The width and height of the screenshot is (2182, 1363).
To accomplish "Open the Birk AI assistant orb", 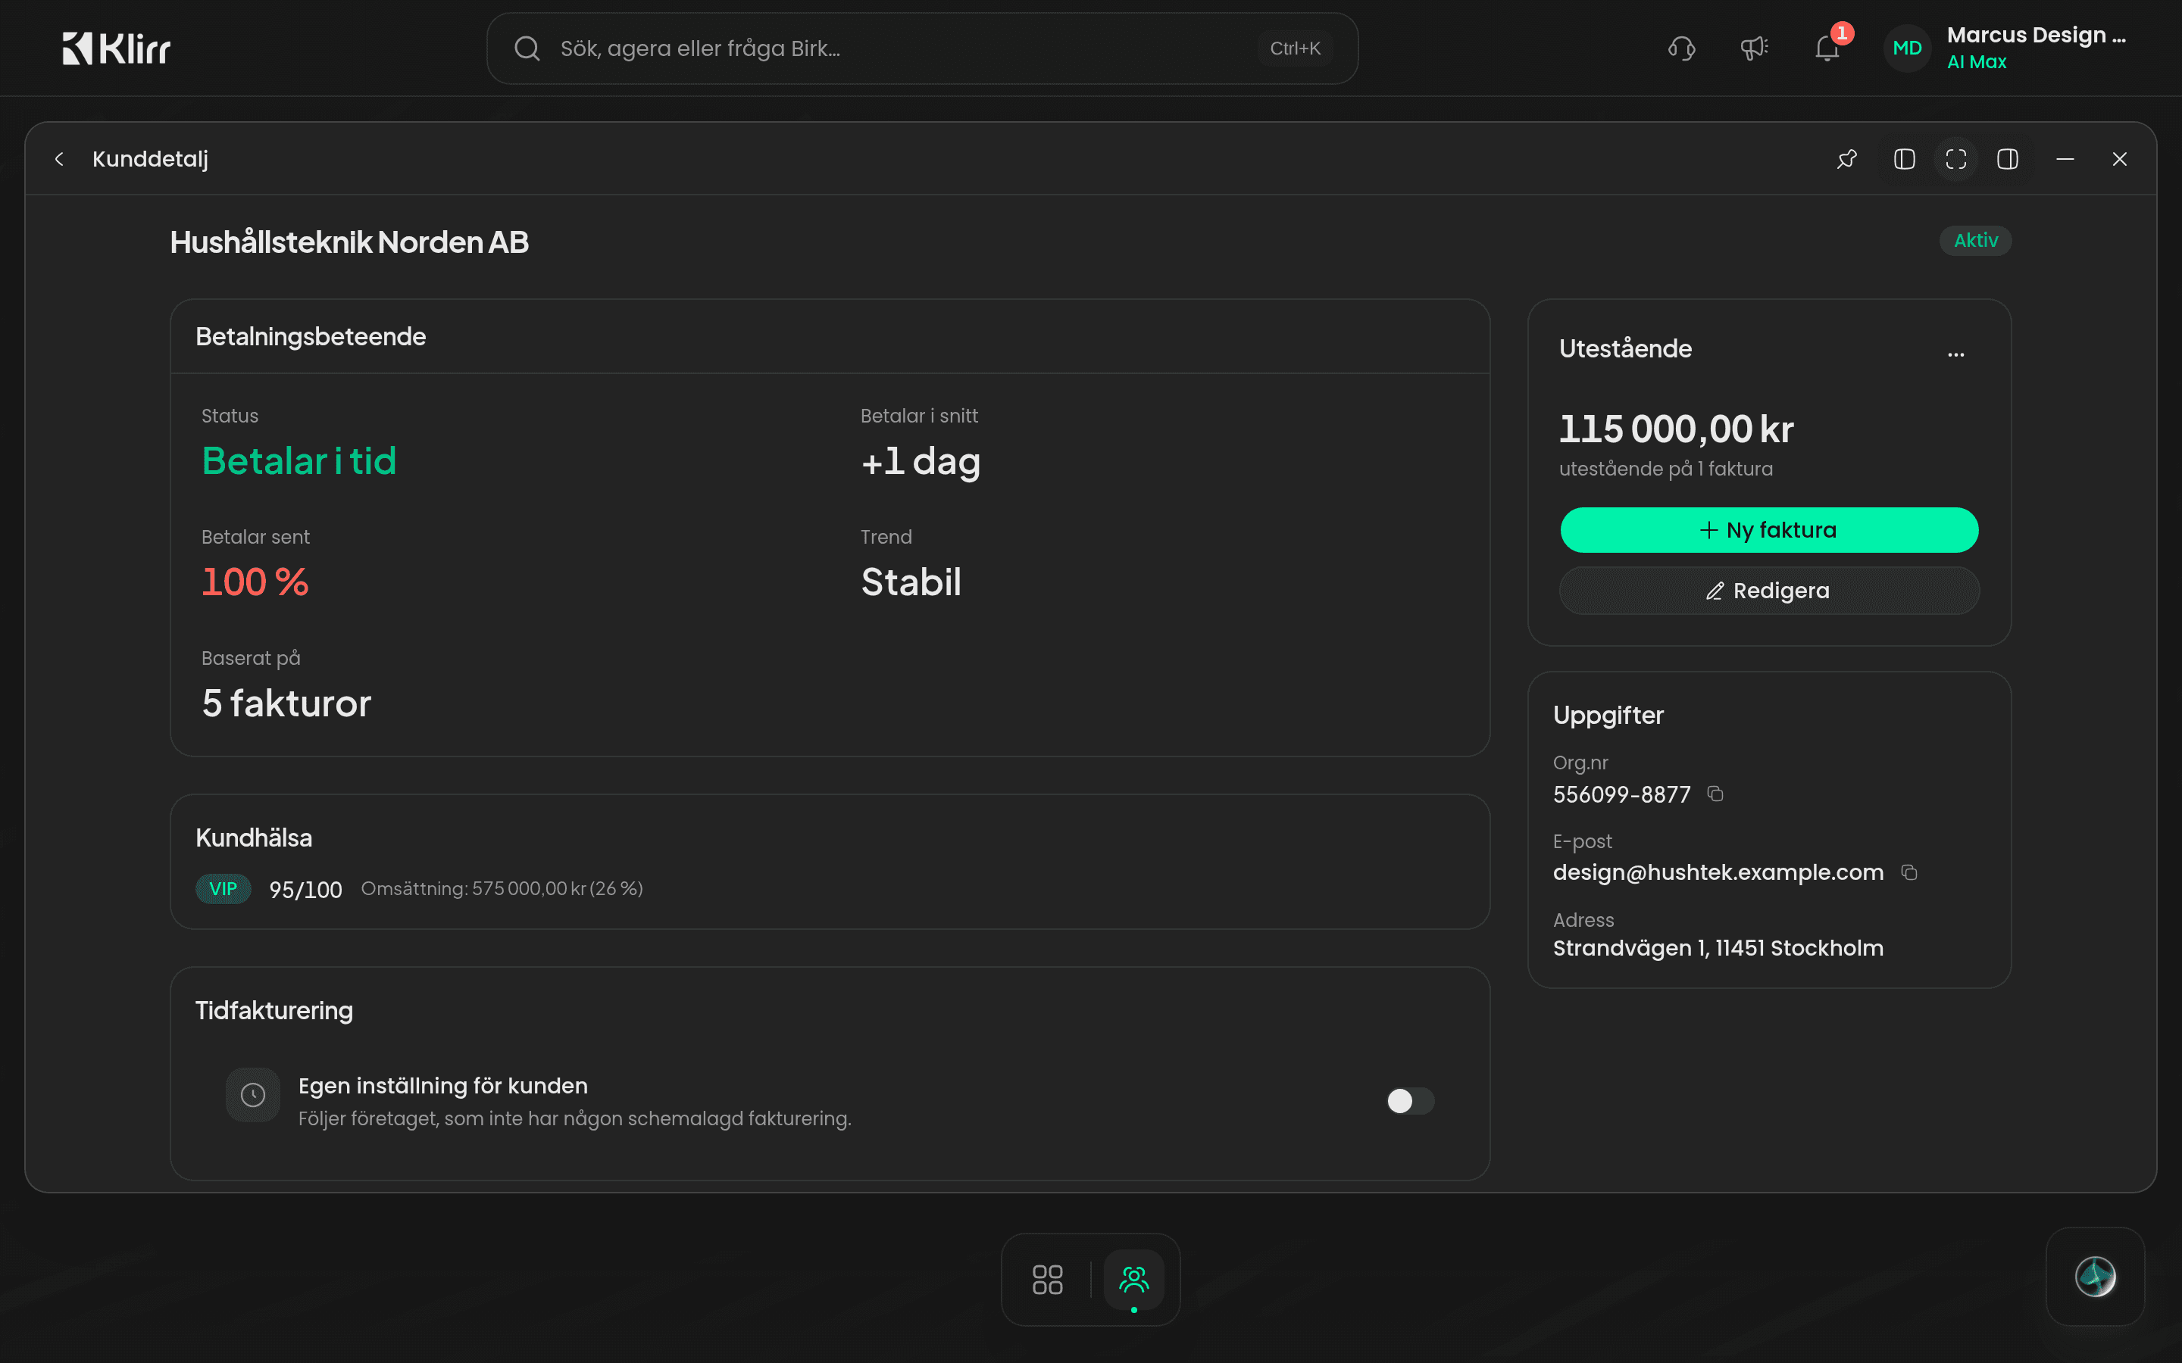I will (x=2096, y=1277).
